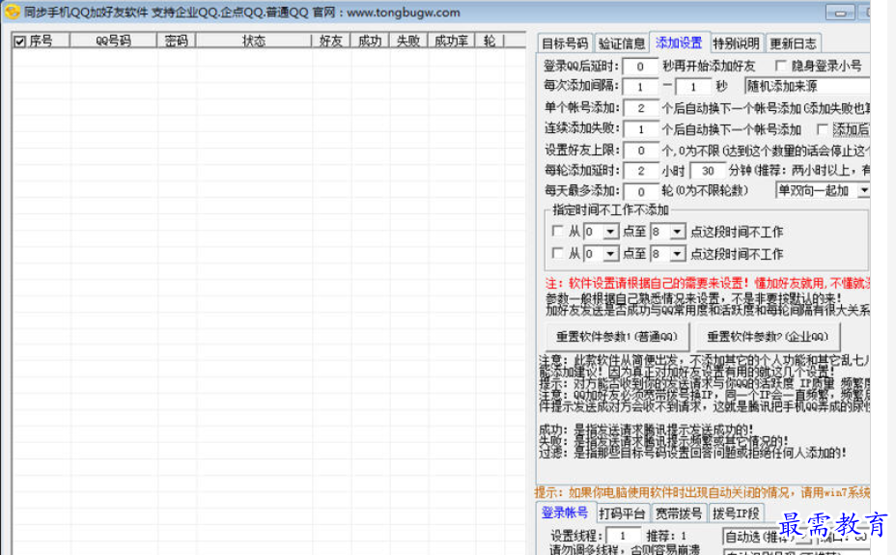Click the 每轮添加延时 hours field
Image resolution: width=896 pixels, height=555 pixels.
click(x=640, y=171)
